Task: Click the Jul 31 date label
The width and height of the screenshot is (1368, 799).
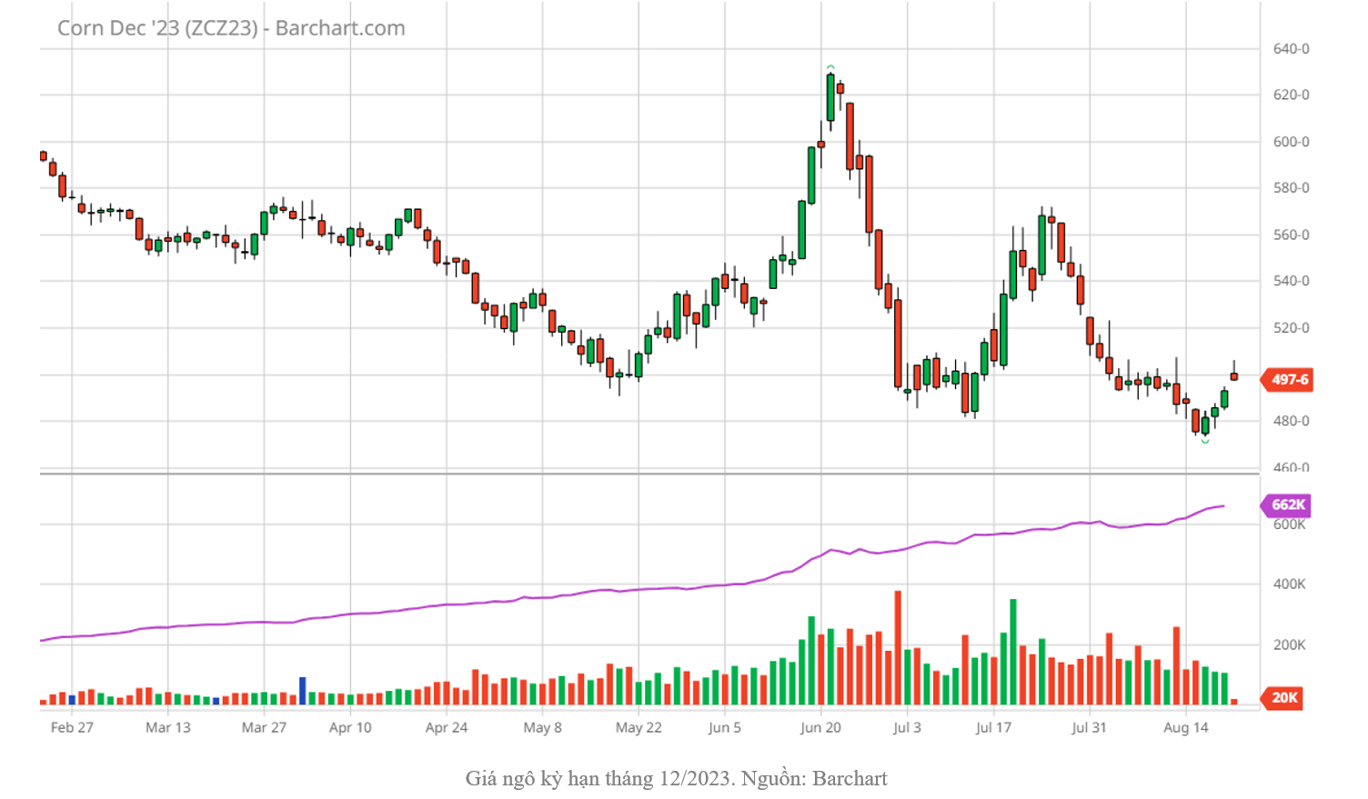Action: pyautogui.click(x=1089, y=727)
